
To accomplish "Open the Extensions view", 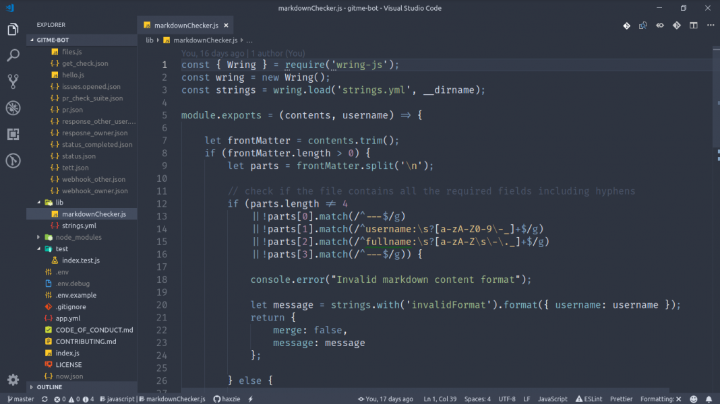I will (12, 134).
